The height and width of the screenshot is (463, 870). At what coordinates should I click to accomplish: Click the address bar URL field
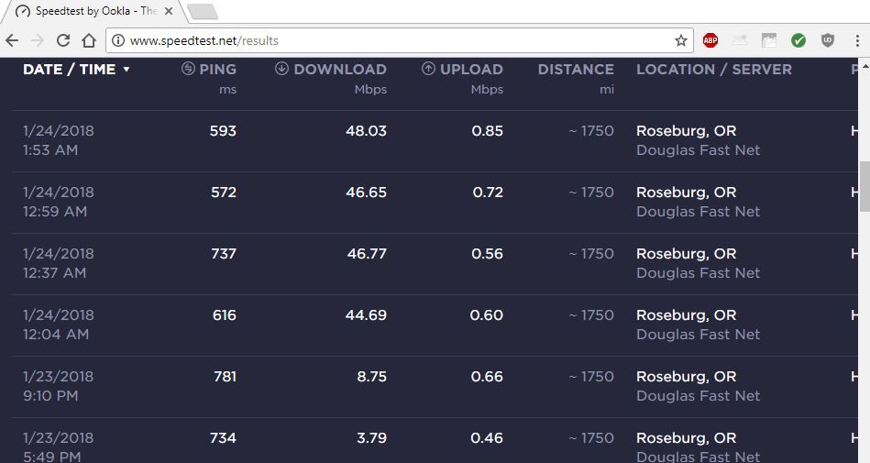click(394, 40)
